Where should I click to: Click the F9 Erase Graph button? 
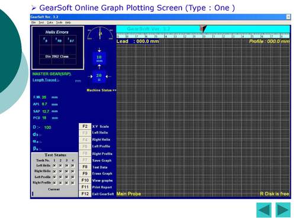(x=85, y=173)
